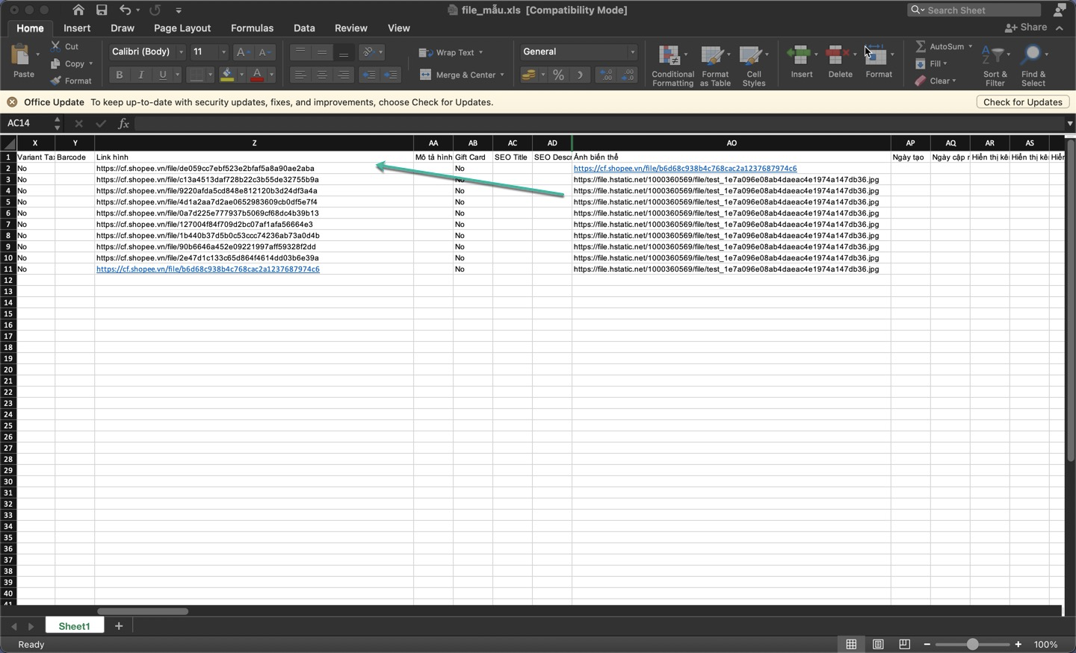Open Find & Select tool

[1033, 65]
